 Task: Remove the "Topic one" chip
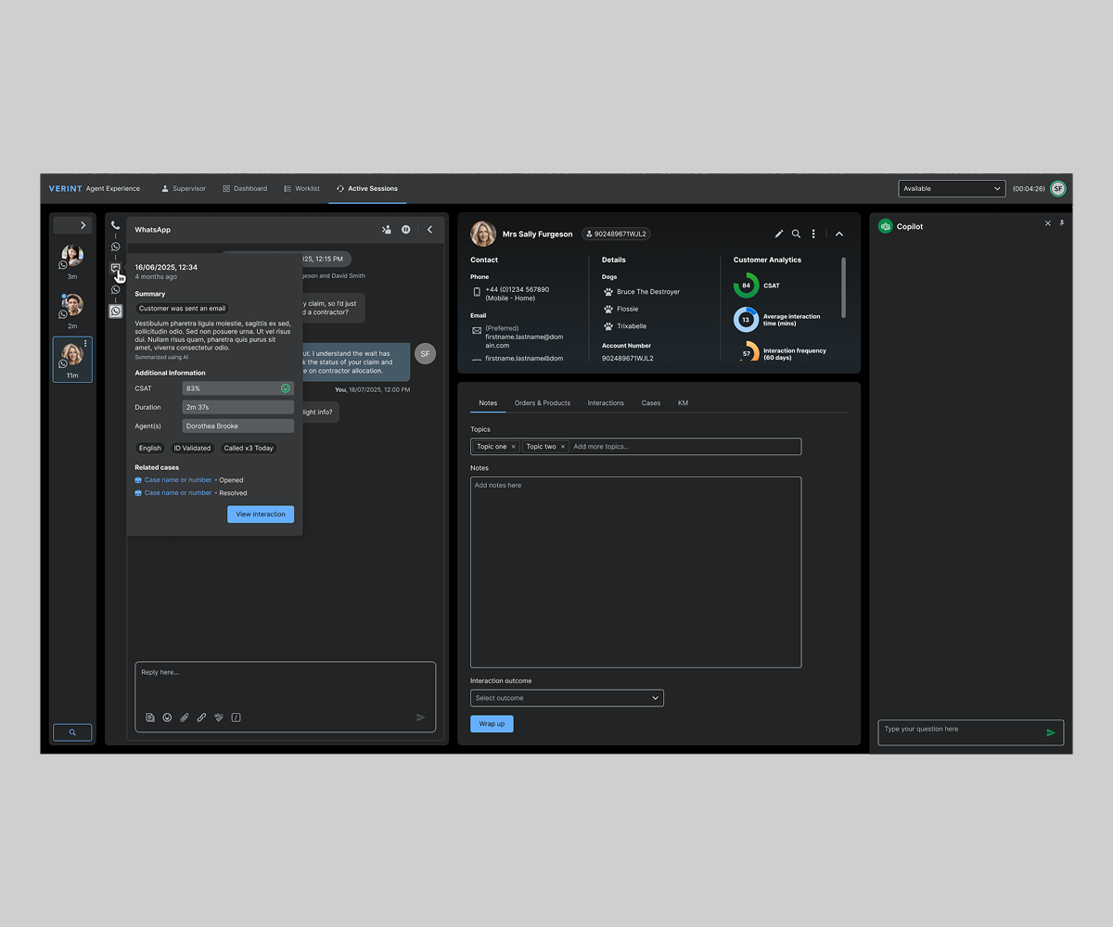pos(513,447)
